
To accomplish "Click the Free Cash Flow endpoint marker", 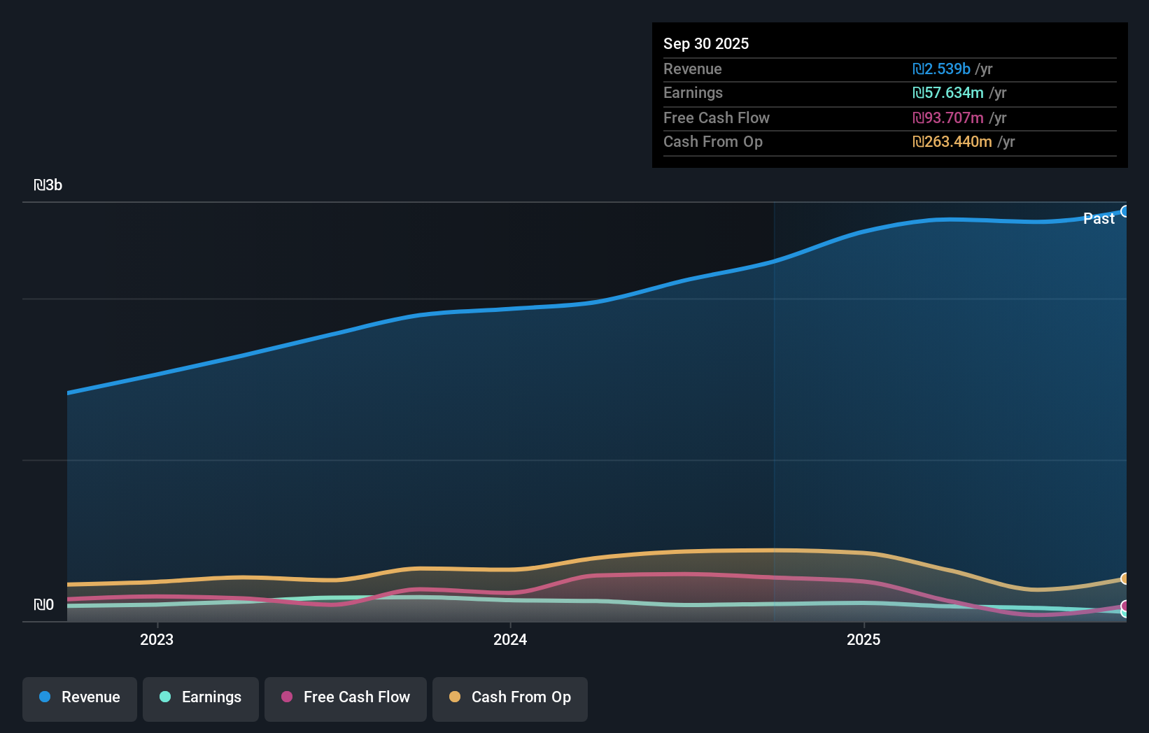I will coord(1125,606).
